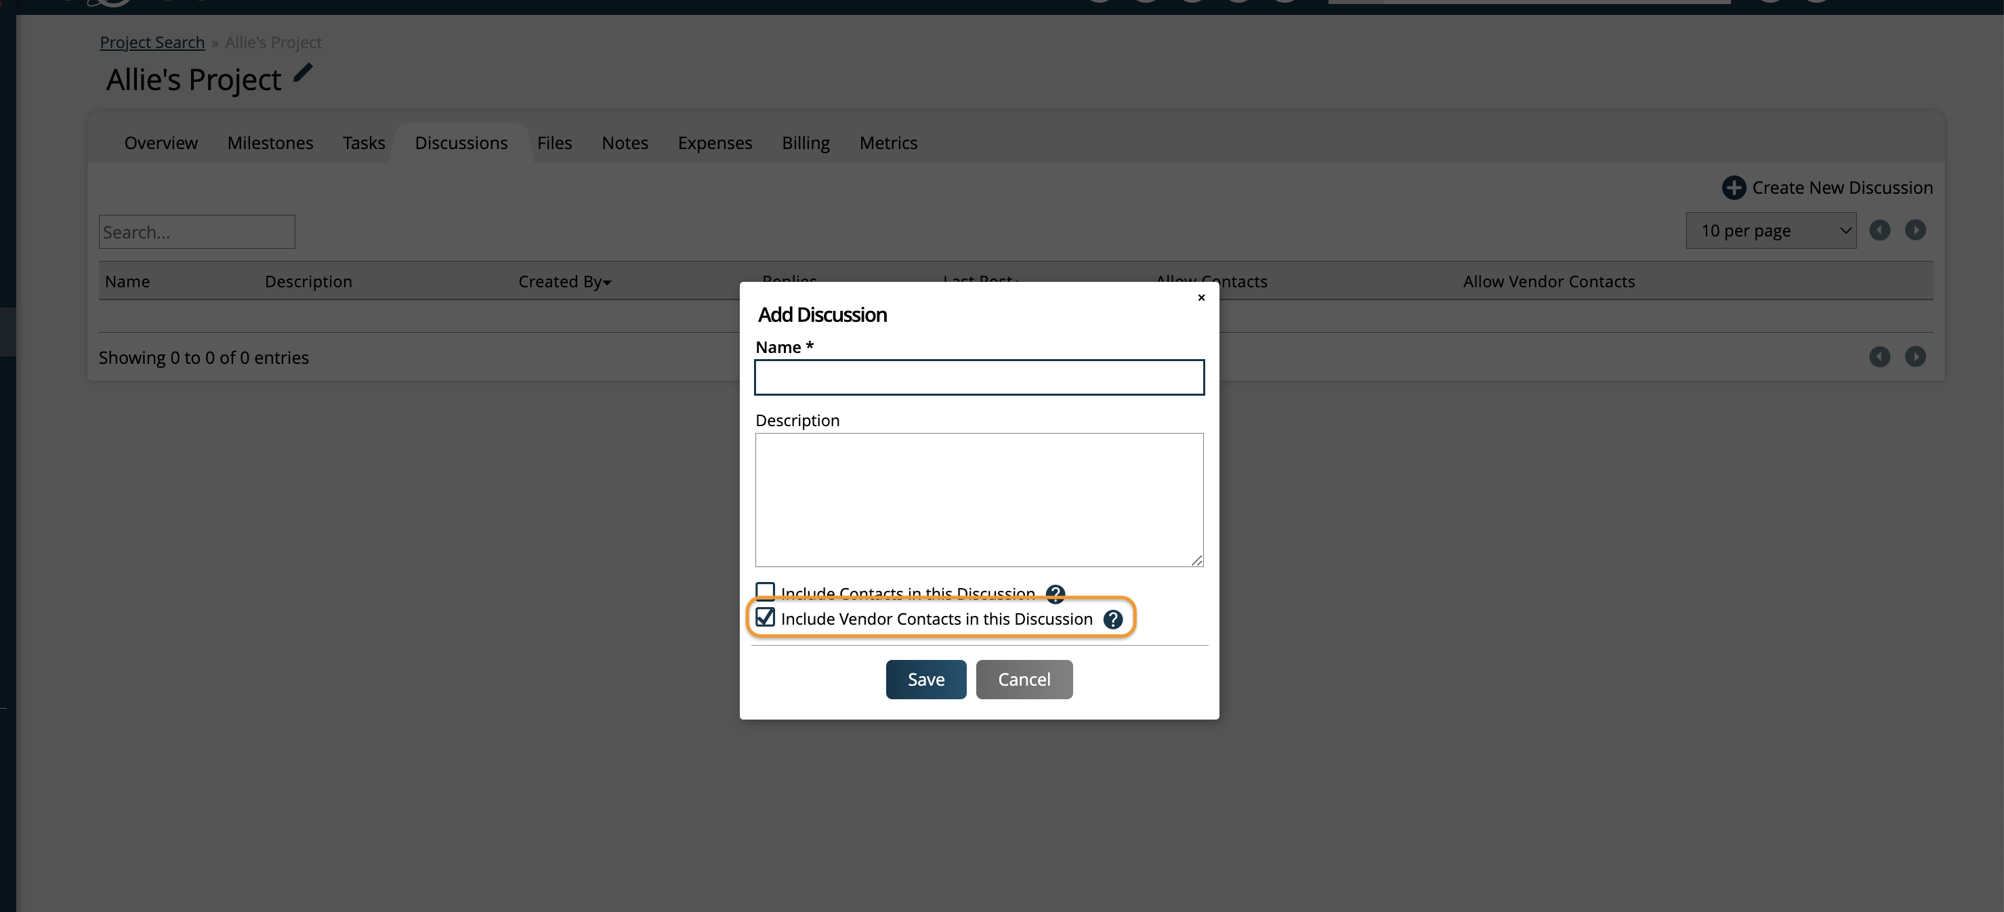Click bottom previous page arrow near entries
Viewport: 2004px width, 912px height.
pyautogui.click(x=1879, y=356)
